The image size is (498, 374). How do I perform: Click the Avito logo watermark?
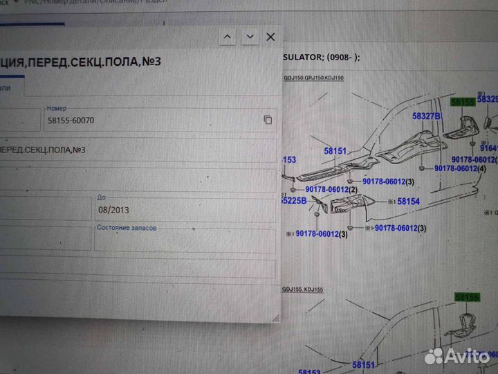tap(456, 355)
